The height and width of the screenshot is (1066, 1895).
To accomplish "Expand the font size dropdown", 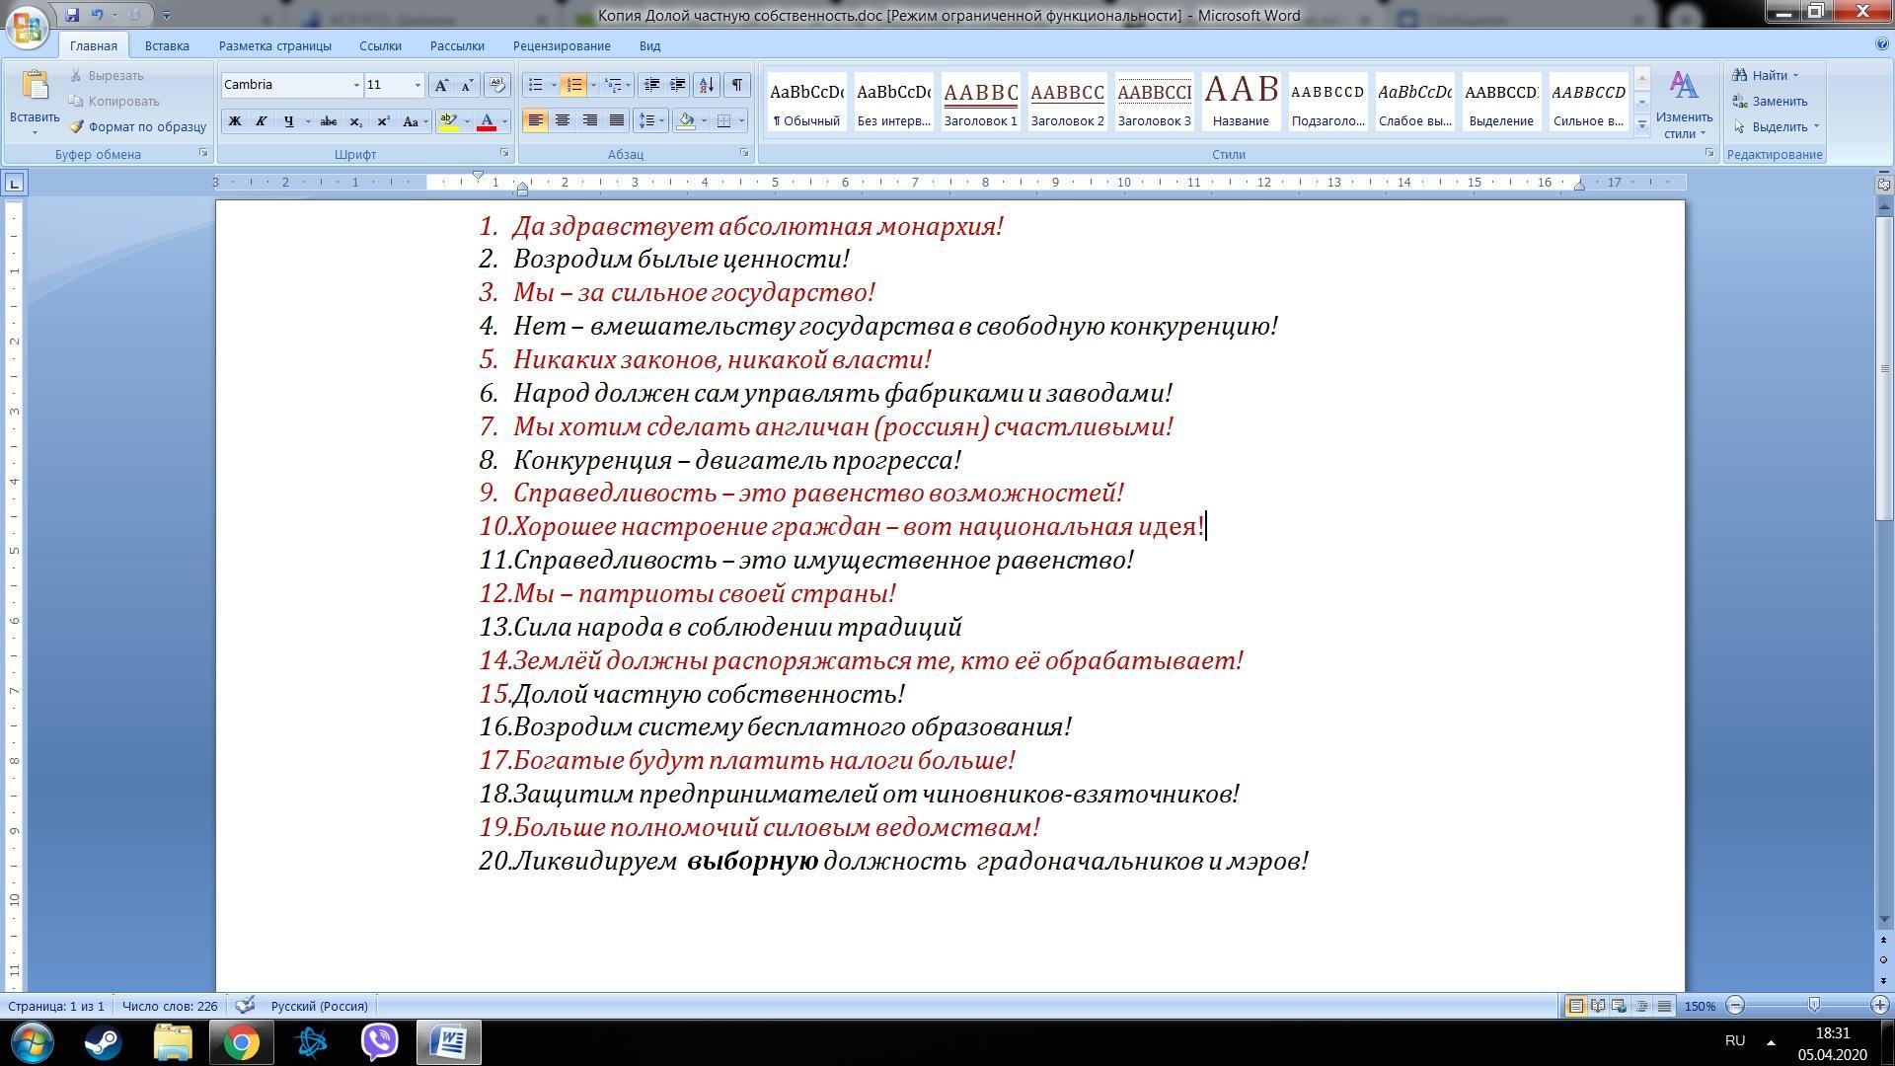I will [417, 85].
